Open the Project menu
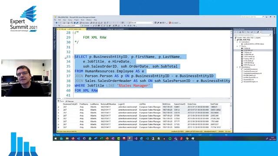 click(76, 20)
